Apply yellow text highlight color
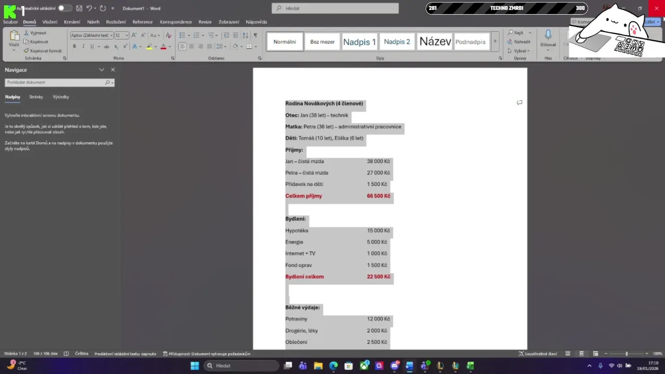This screenshot has height=374, width=665. click(149, 46)
